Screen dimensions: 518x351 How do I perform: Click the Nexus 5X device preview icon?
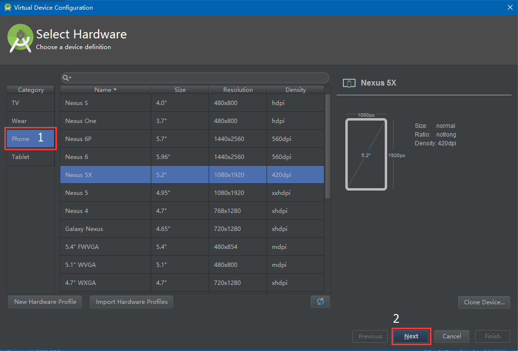click(349, 83)
